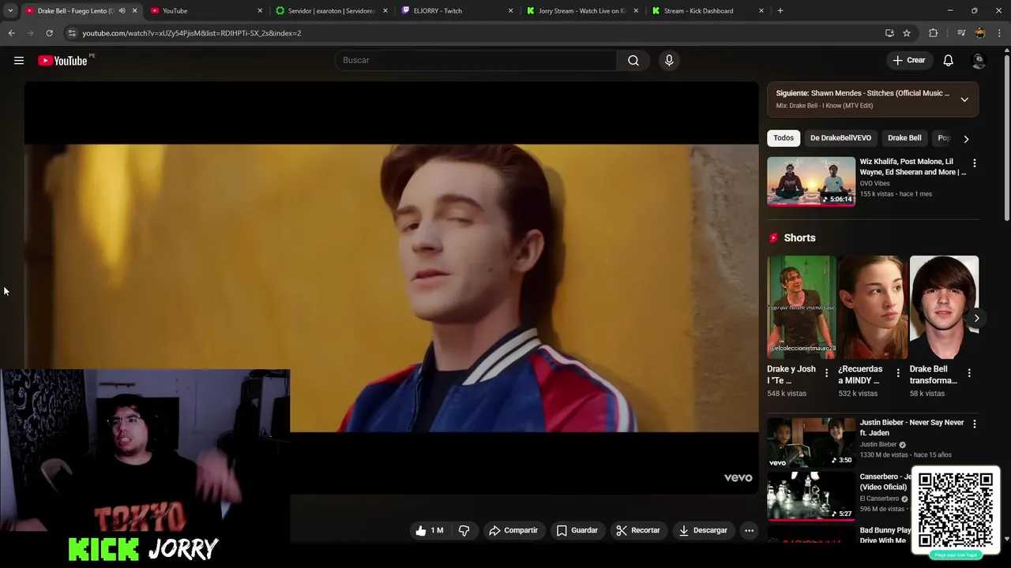Open the Drake y Josh short thumbnail
The width and height of the screenshot is (1011, 568).
802,307
